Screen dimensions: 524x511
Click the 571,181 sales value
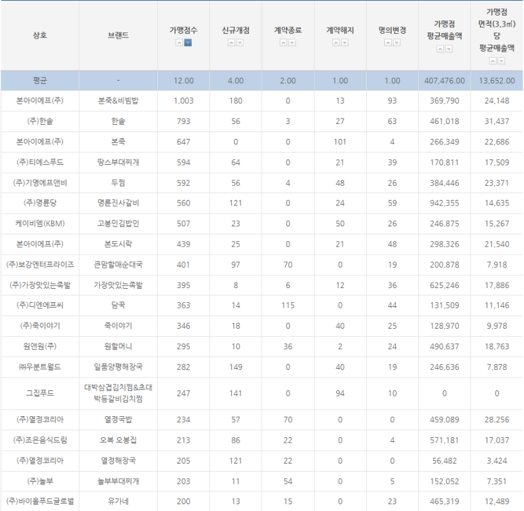click(x=445, y=440)
